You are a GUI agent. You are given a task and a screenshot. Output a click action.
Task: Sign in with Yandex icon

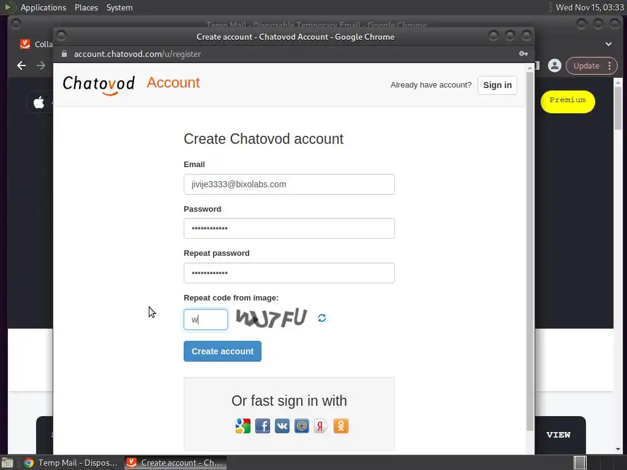[321, 426]
